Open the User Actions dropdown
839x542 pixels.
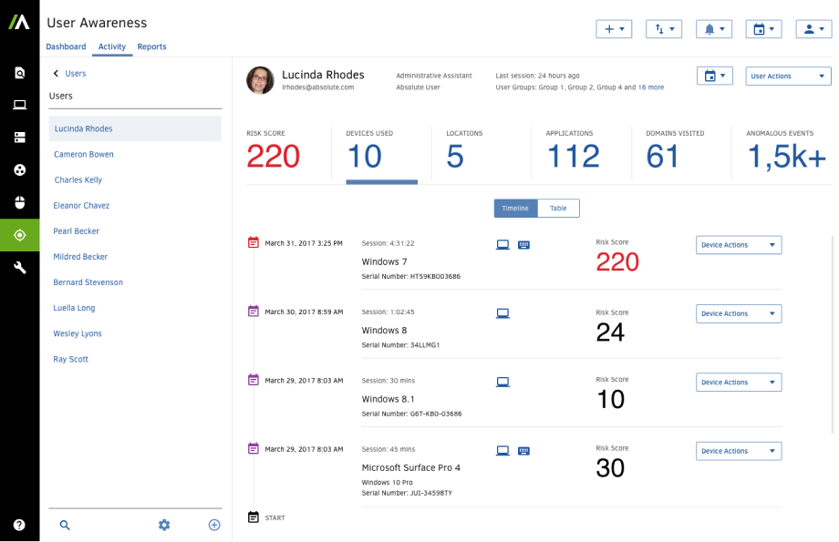(x=788, y=77)
